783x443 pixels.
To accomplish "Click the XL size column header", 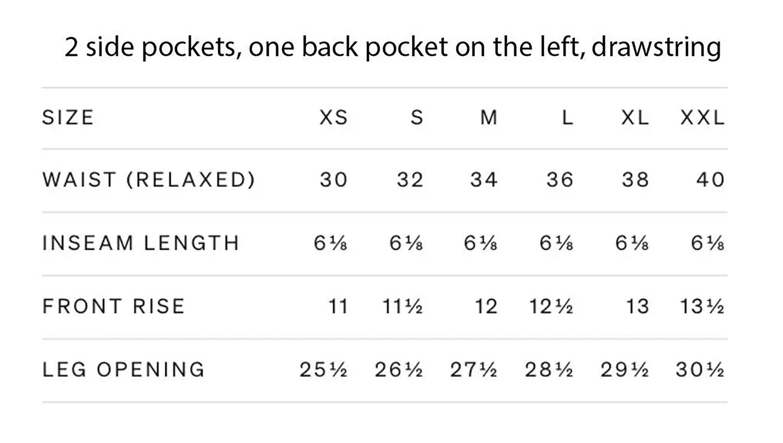I will click(635, 117).
